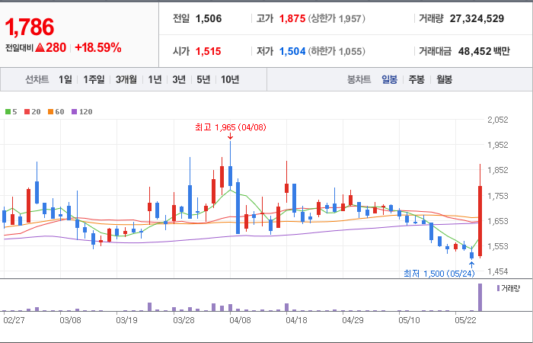Image resolution: width=533 pixels, height=343 pixels.
Task: Click the 02/27 date axis label
Action: coord(14,321)
